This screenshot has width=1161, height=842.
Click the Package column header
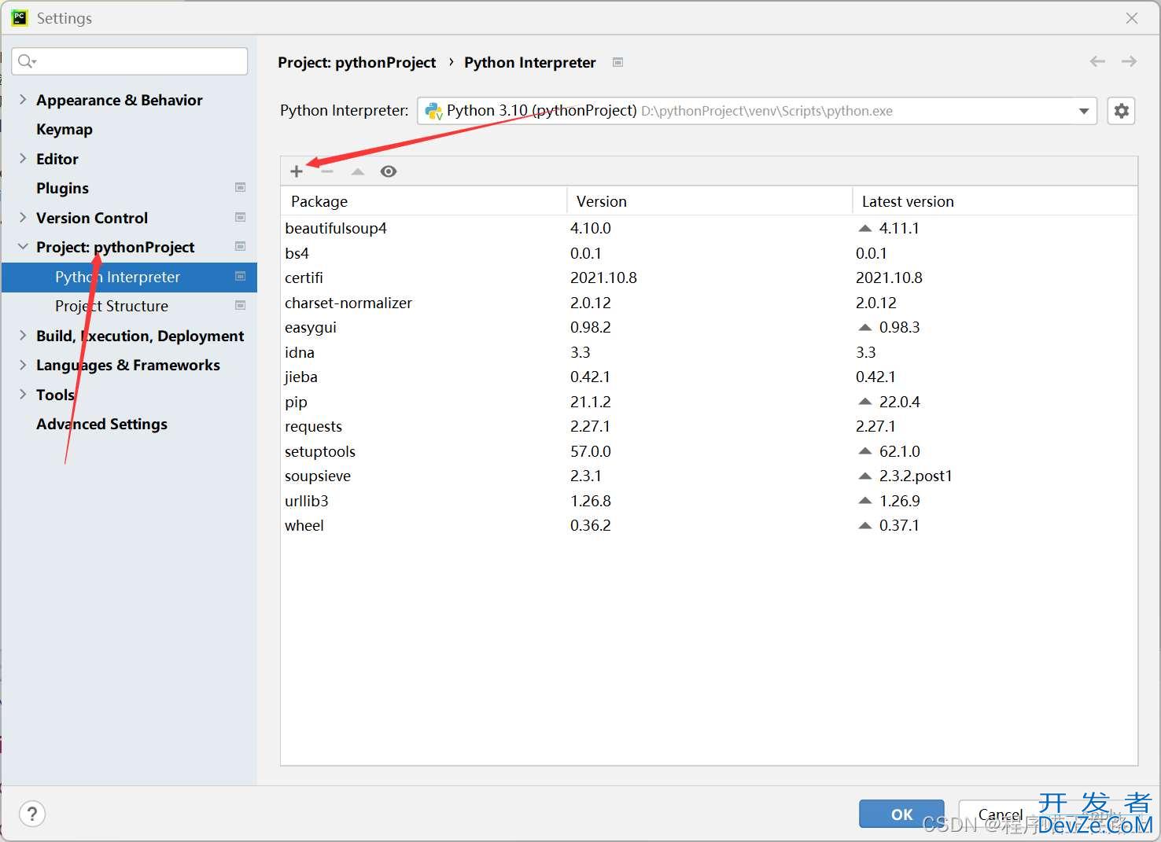pos(423,201)
